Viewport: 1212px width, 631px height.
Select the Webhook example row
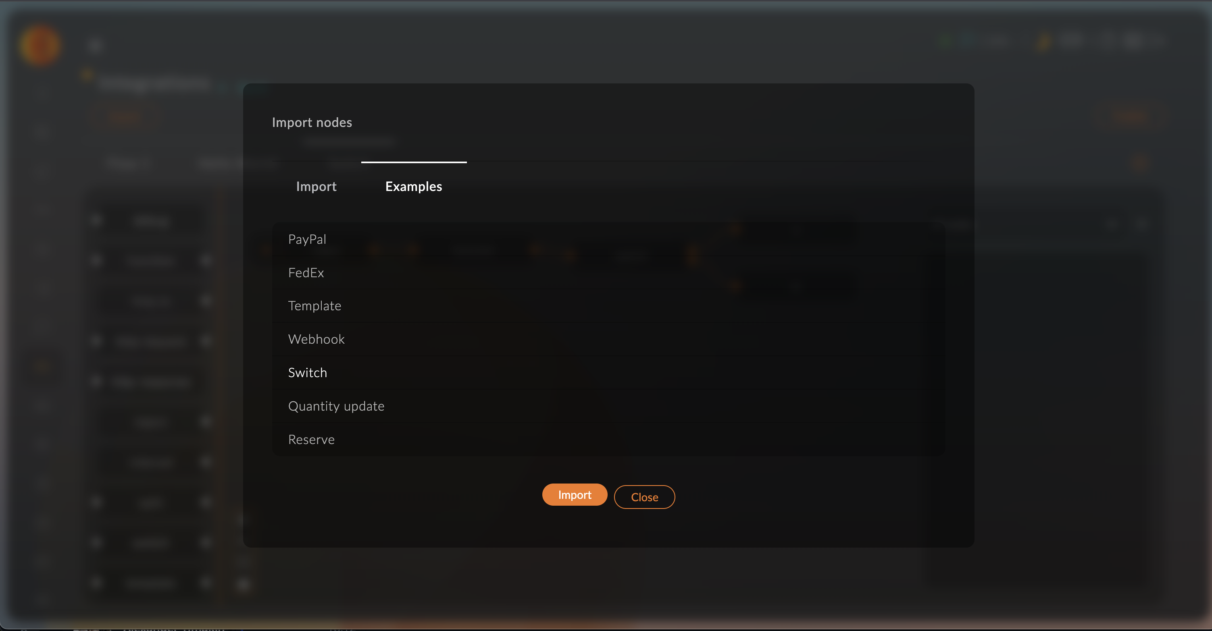[x=316, y=340]
